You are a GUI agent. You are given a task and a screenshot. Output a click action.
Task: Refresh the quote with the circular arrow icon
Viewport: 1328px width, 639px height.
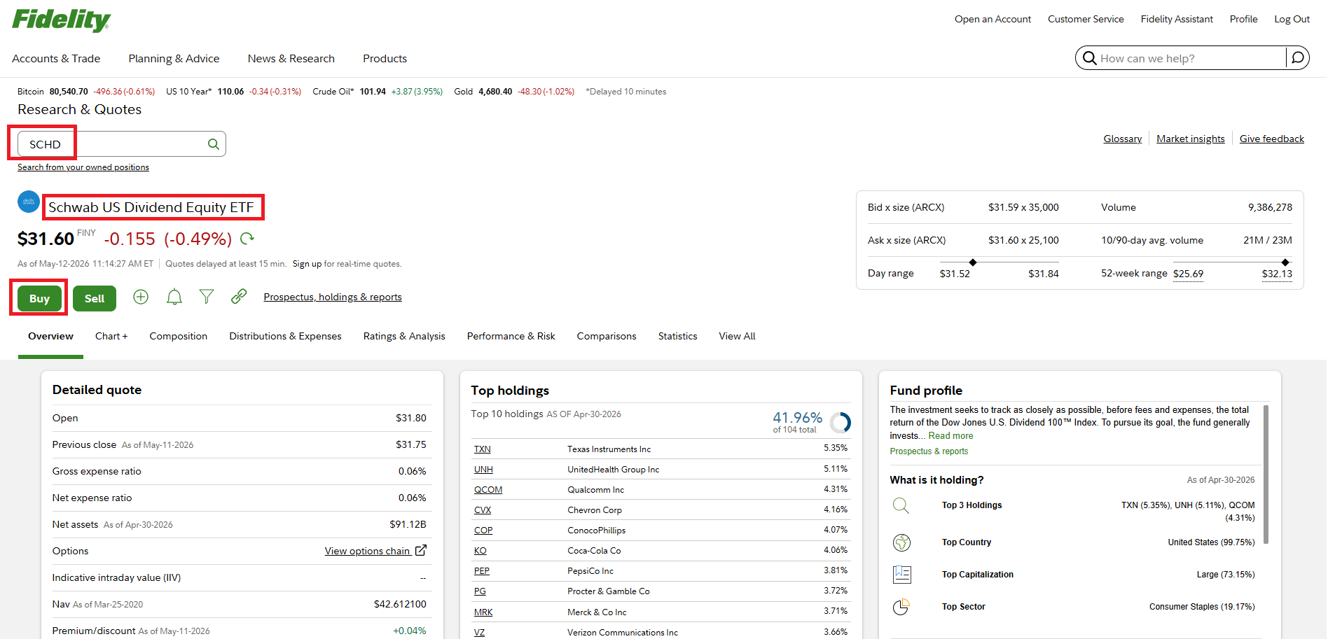247,239
